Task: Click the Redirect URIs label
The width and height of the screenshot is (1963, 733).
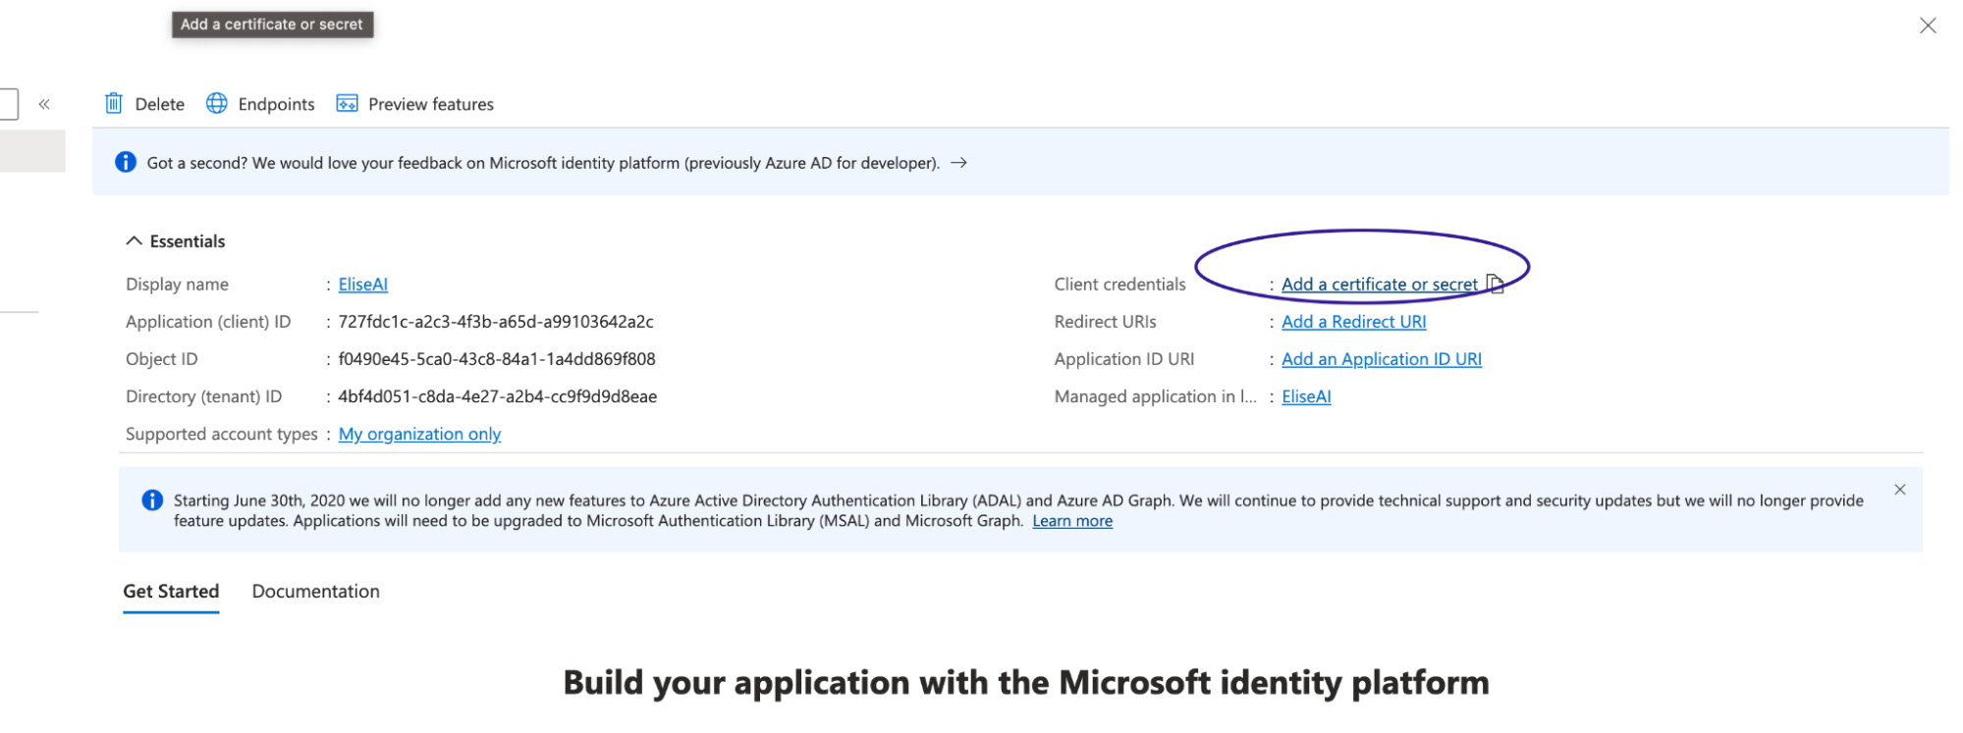Action: click(x=1106, y=322)
